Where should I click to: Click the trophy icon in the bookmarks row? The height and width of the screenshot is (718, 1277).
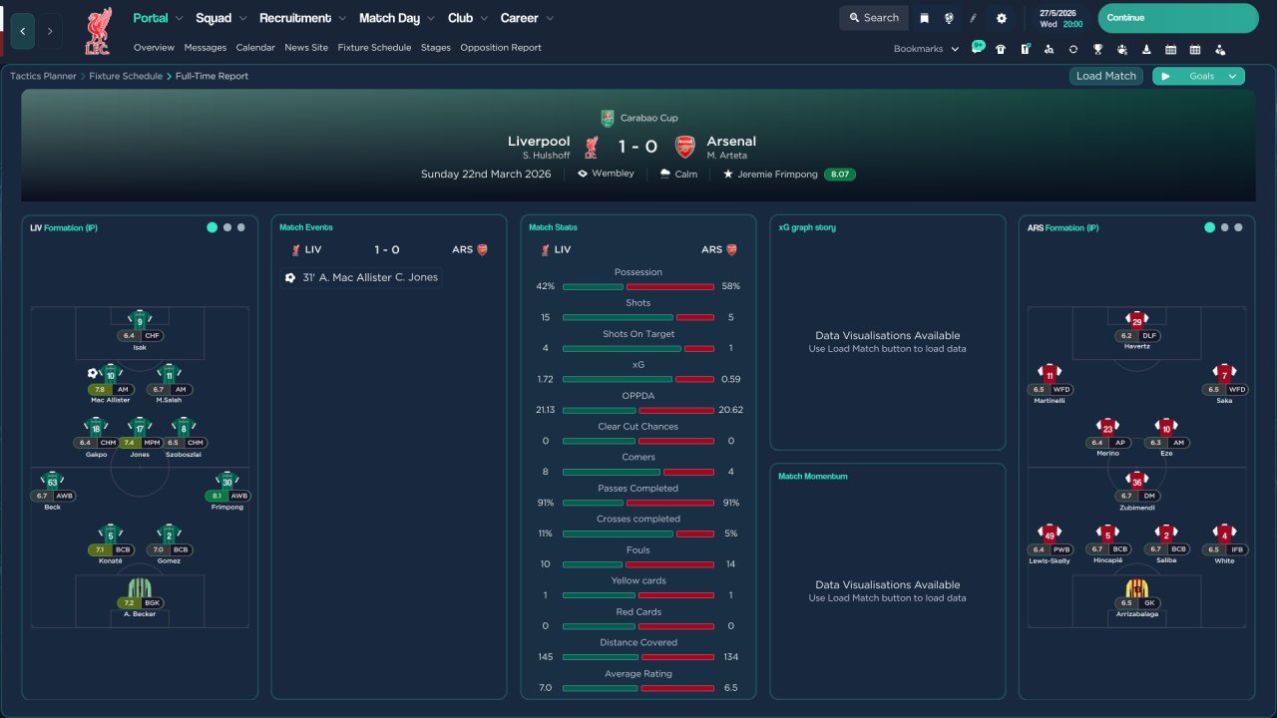click(x=1097, y=49)
